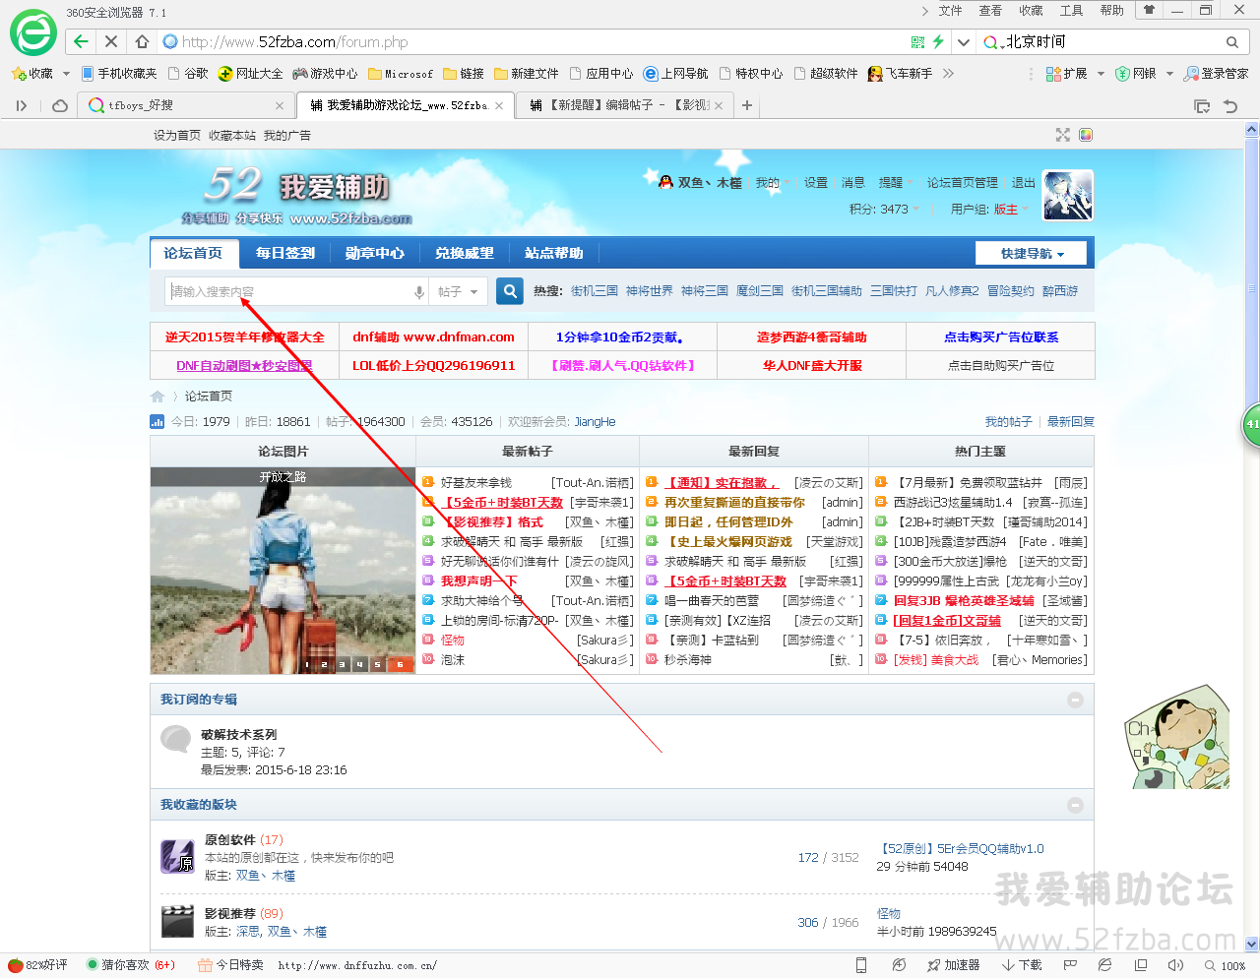Click the page vertical scrollbar down arrow
Viewport: 1260px width, 978px height.
(1252, 945)
